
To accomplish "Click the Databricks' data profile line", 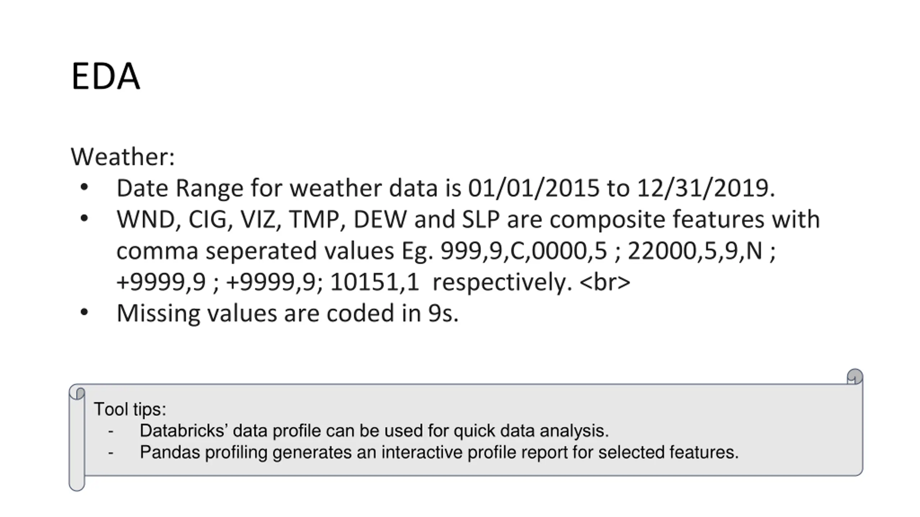I will pyautogui.click(x=374, y=430).
